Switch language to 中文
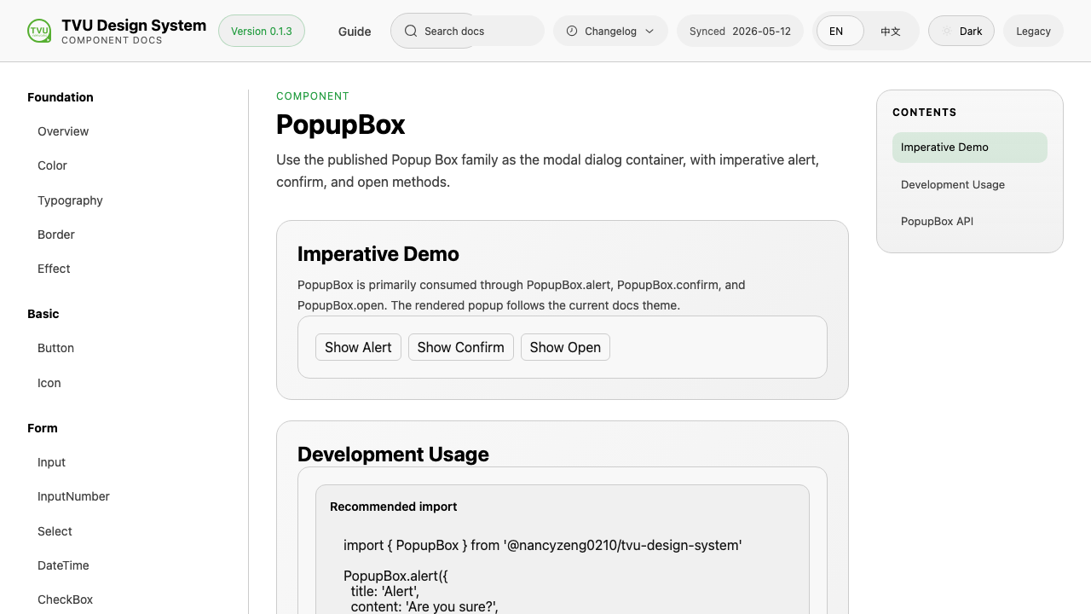The height and width of the screenshot is (614, 1091). (x=891, y=31)
